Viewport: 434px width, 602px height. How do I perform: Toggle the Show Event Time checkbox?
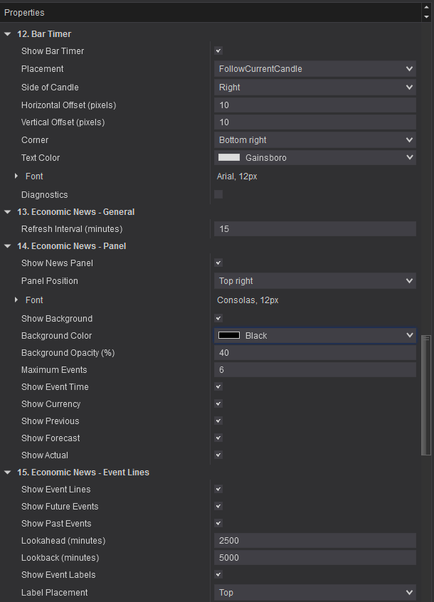pyautogui.click(x=218, y=387)
